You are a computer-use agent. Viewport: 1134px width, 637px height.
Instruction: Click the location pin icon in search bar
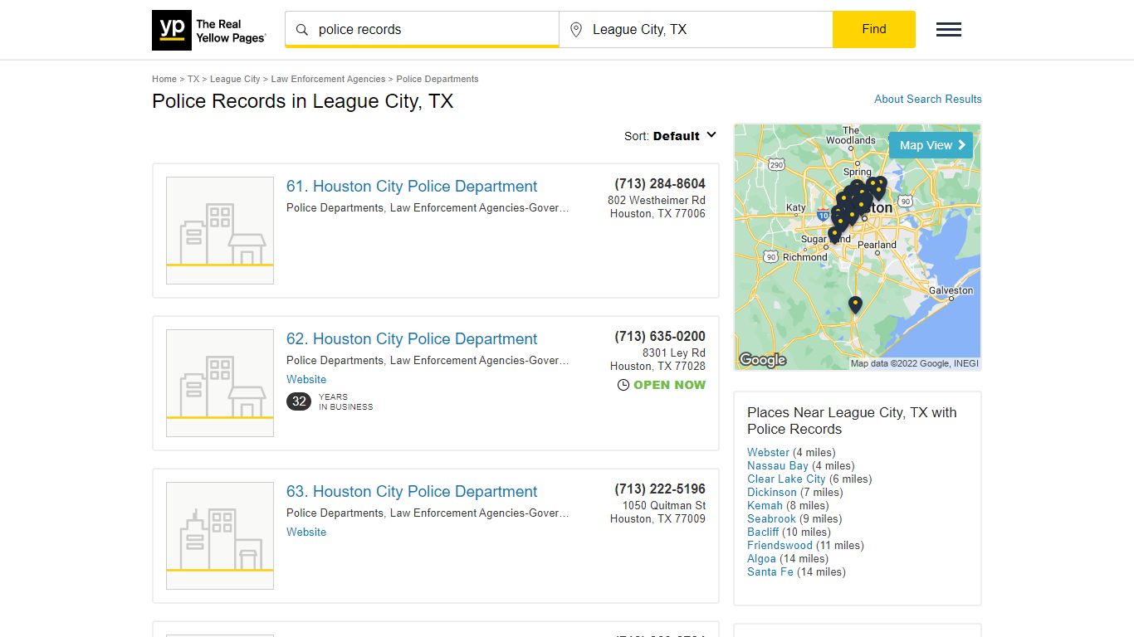pos(576,30)
